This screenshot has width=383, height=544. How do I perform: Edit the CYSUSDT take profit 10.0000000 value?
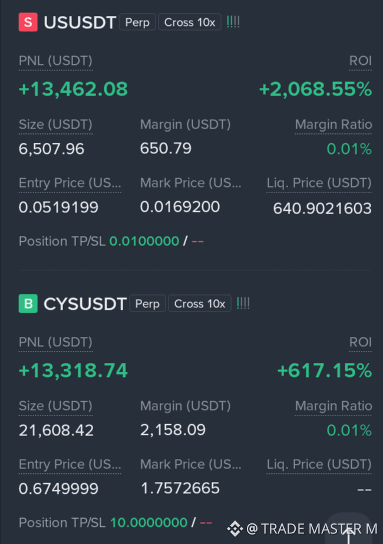point(148,523)
